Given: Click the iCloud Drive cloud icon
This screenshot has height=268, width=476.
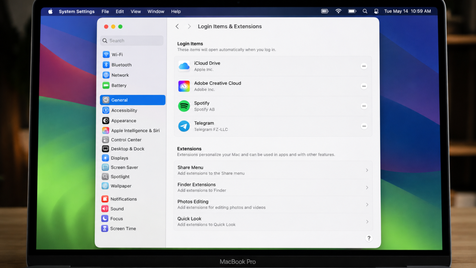Looking at the screenshot, I should pos(184,66).
